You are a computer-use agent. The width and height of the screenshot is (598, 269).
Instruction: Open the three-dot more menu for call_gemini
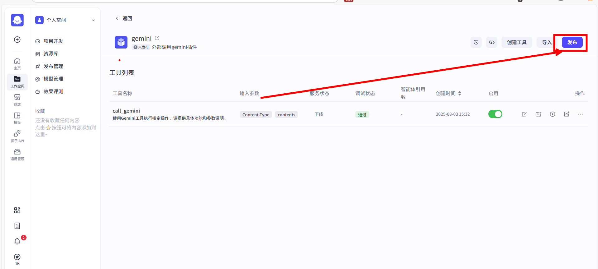point(580,114)
